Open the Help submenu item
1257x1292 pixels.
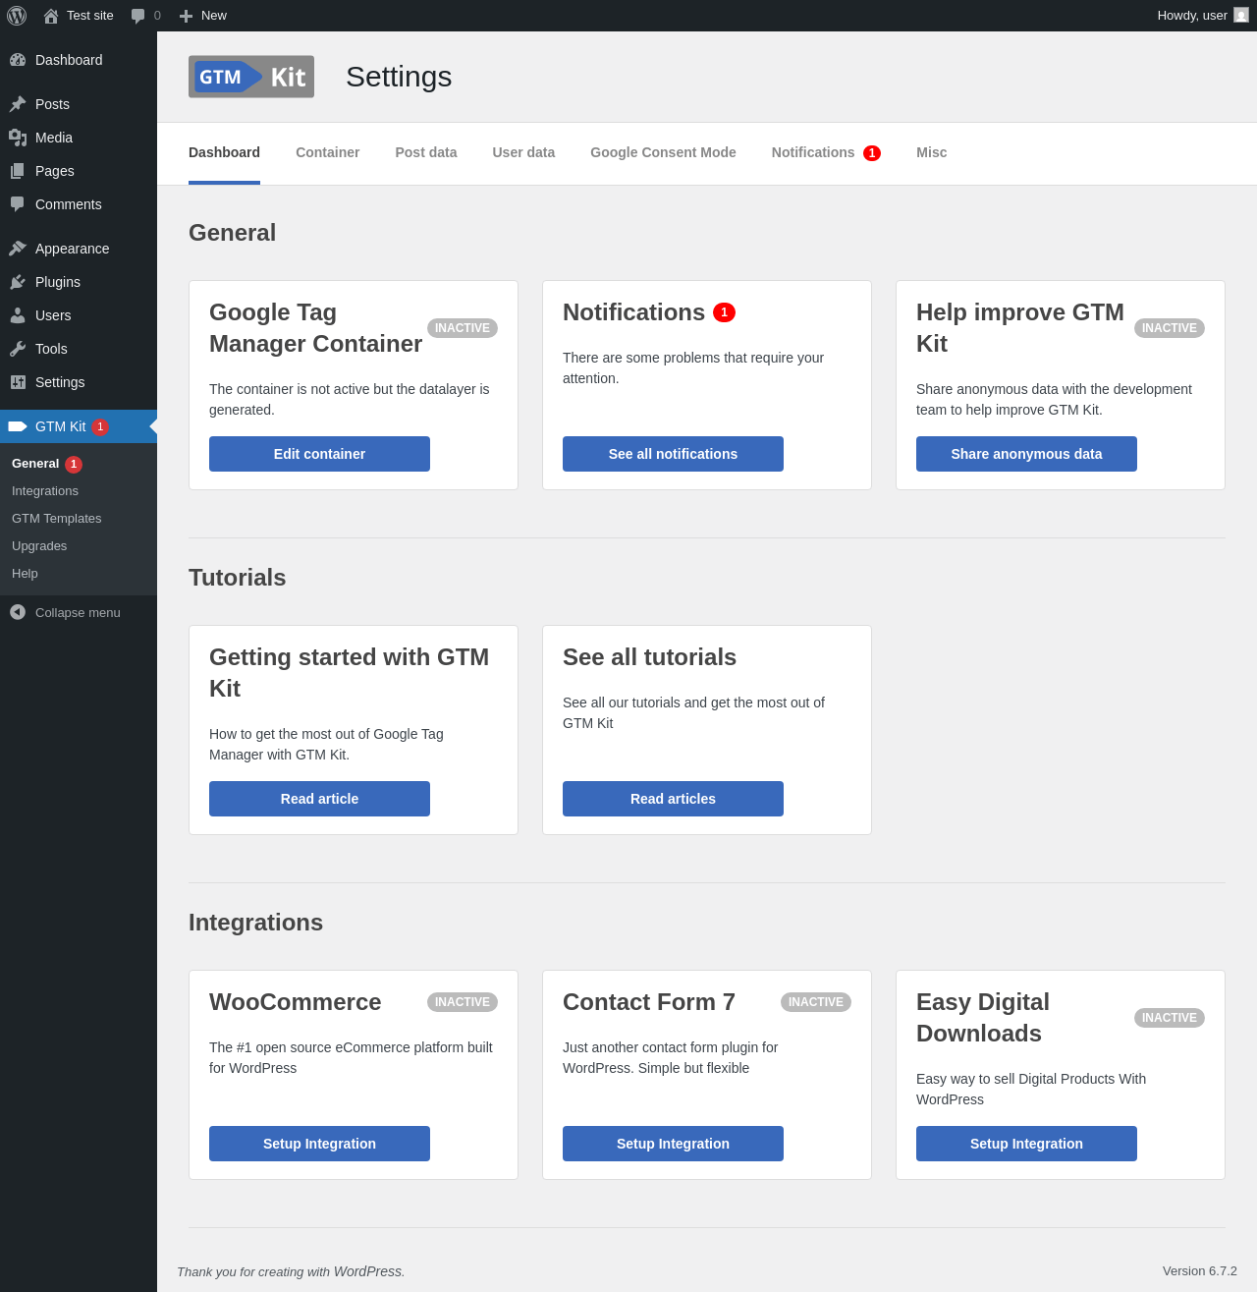coord(79,574)
